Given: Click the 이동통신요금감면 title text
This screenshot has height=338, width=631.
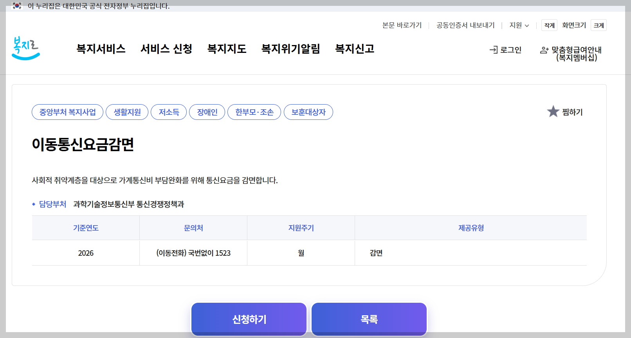Looking at the screenshot, I should [x=83, y=144].
